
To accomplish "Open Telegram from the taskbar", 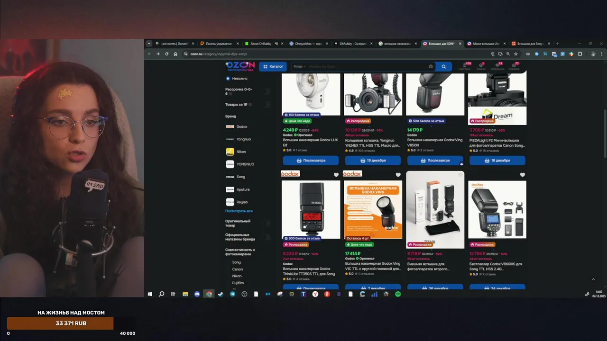I will (x=232, y=294).
